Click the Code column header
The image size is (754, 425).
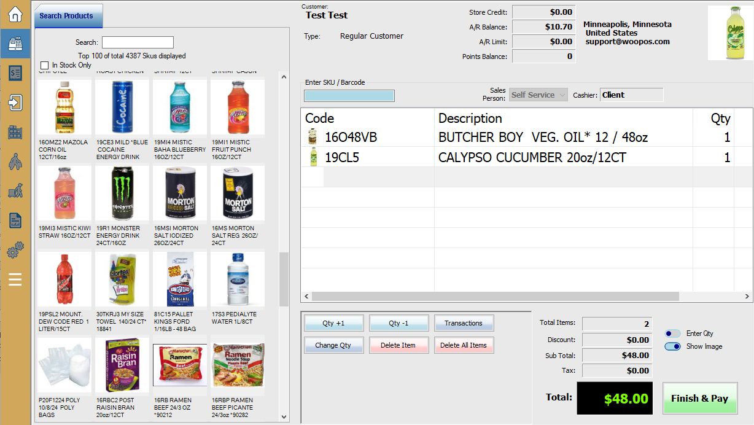pos(367,118)
